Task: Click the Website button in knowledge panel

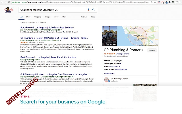Action: point(152,50)
